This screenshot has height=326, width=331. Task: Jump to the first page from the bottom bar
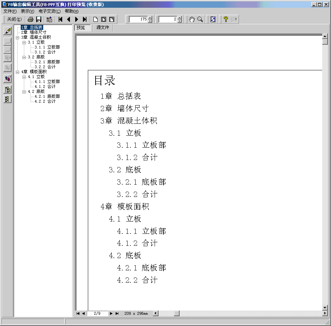click(x=78, y=313)
